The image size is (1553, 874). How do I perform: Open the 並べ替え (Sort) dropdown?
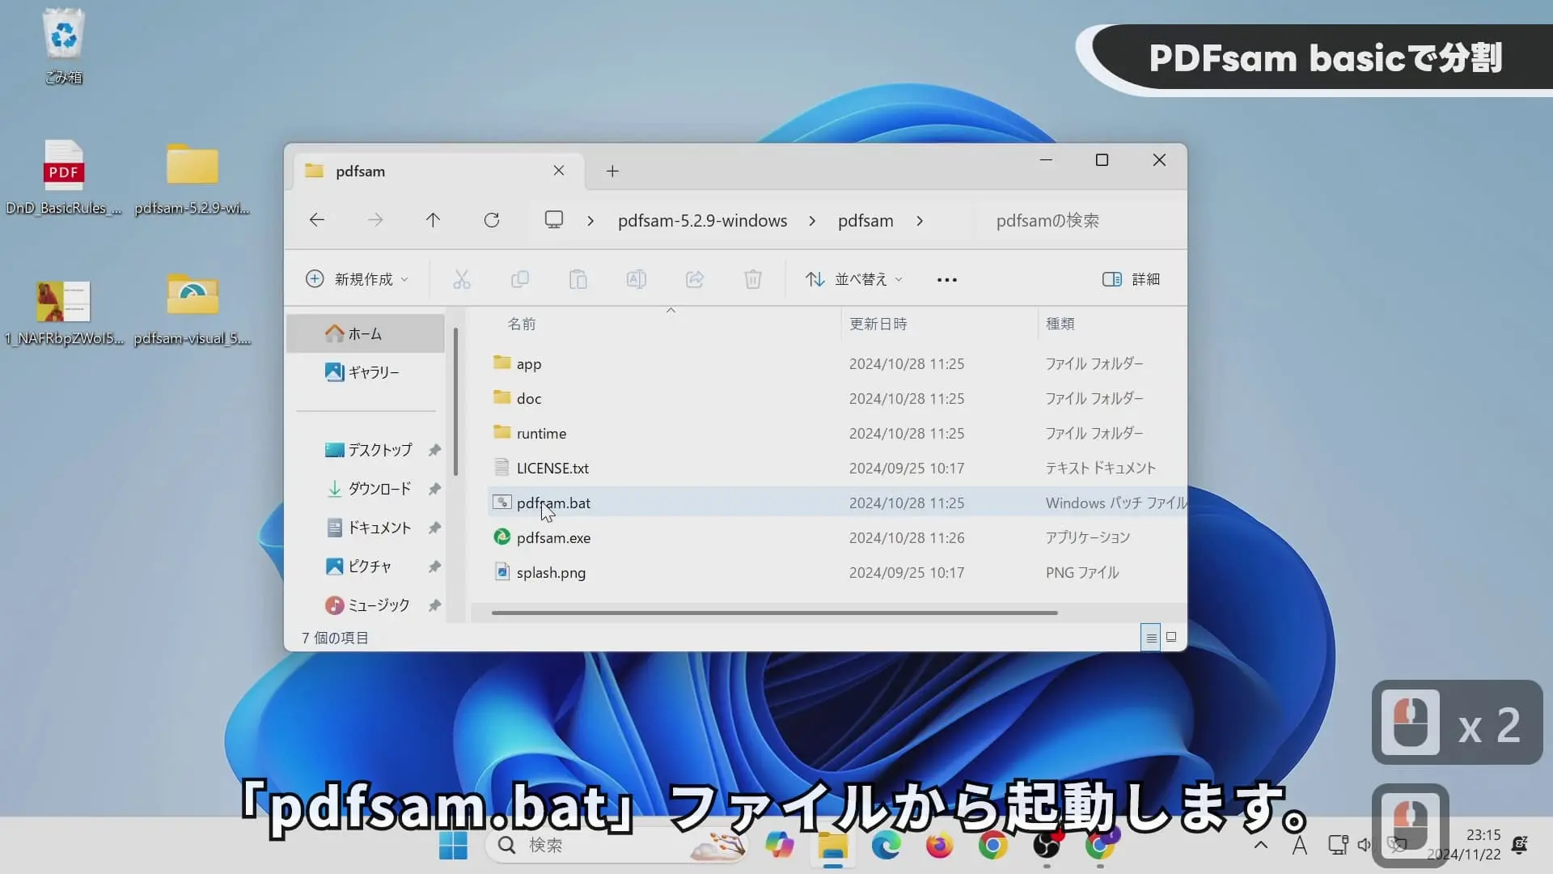pos(854,278)
